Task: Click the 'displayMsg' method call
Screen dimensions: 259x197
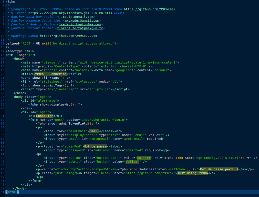Action: [61, 105]
